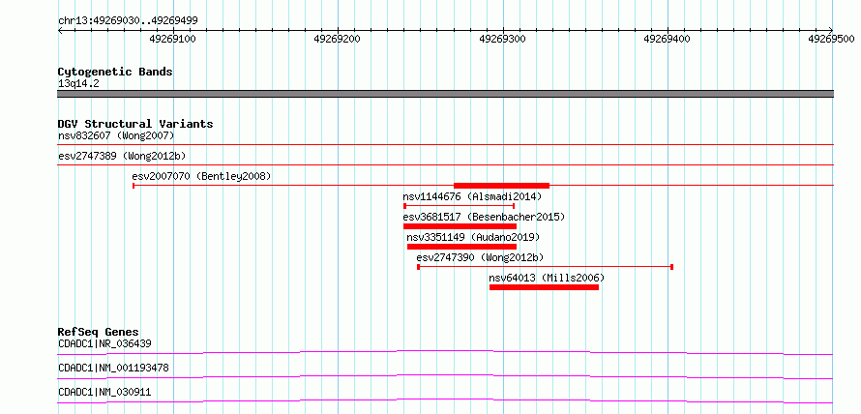
Task: Open variant nsv1144676 (Alsmadi2014) label
Action: (x=472, y=196)
